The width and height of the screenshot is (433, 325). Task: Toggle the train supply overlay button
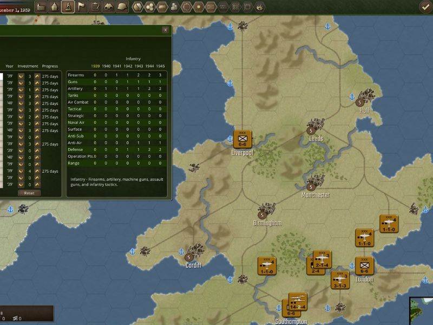(162, 7)
